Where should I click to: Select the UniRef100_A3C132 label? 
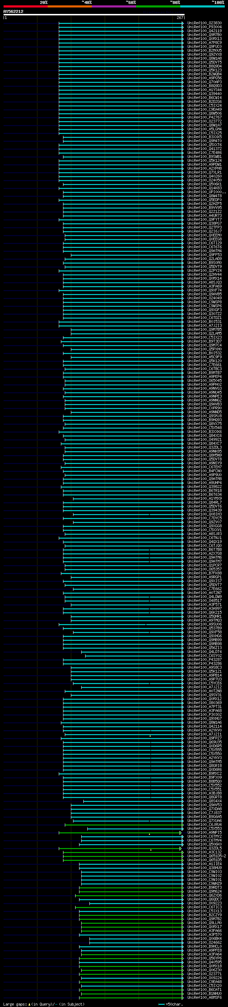(204, 852)
